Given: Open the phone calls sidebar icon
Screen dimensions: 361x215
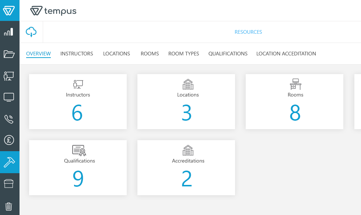Looking at the screenshot, I should point(9,119).
